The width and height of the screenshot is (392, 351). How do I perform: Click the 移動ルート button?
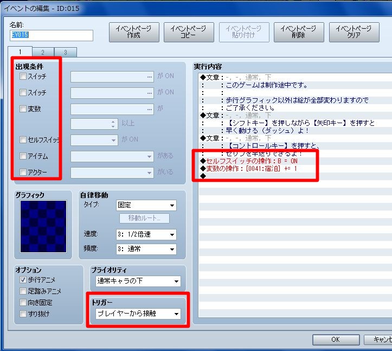pos(144,218)
